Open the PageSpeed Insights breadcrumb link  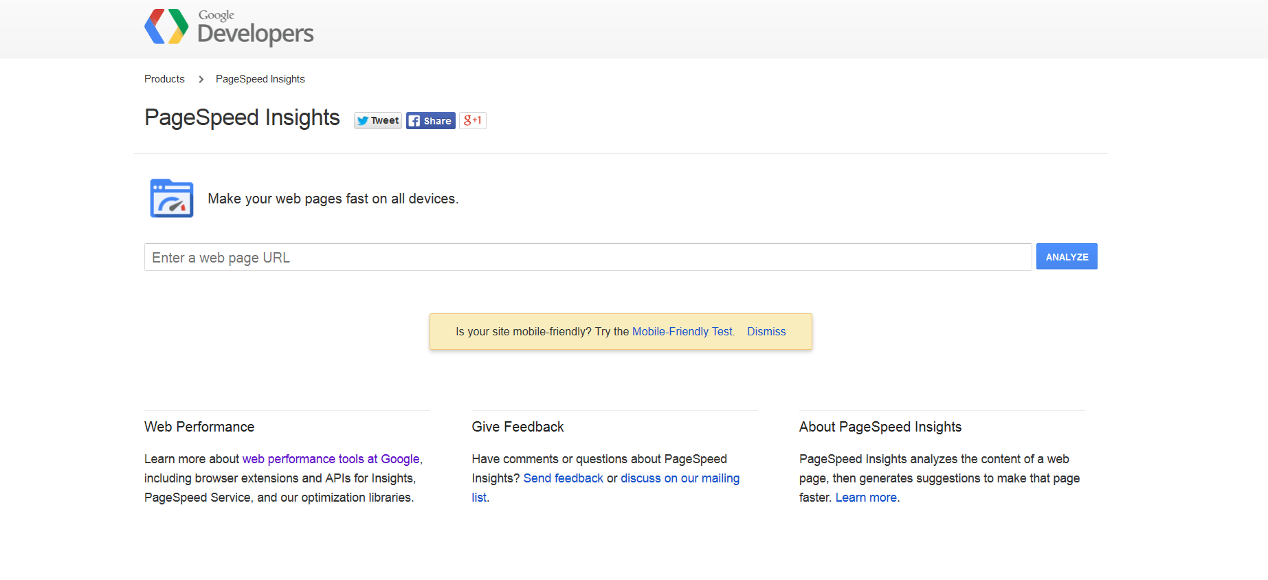[260, 79]
